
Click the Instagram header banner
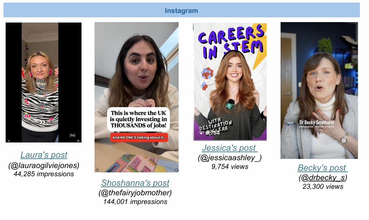(x=181, y=10)
